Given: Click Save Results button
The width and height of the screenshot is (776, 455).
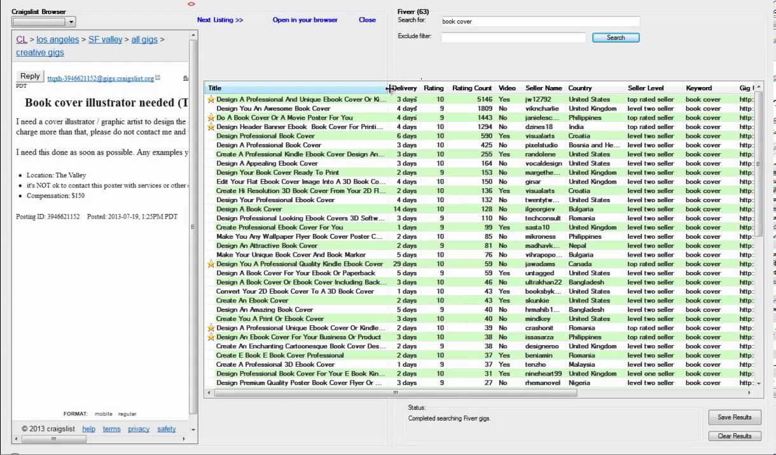Looking at the screenshot, I should pyautogui.click(x=735, y=418).
